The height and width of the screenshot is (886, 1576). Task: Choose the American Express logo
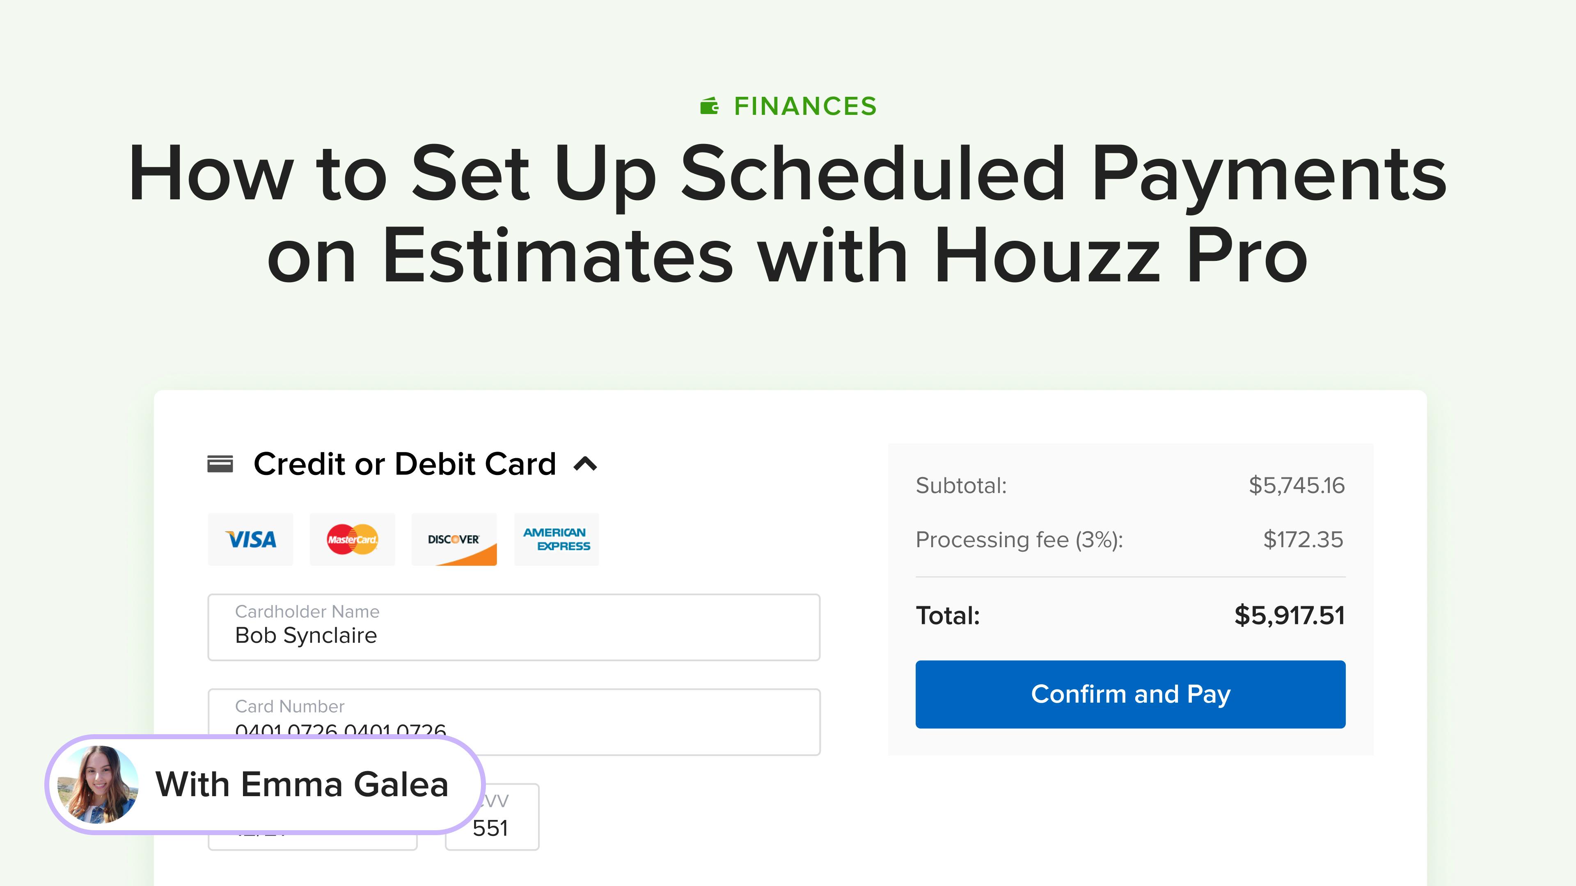tap(557, 539)
